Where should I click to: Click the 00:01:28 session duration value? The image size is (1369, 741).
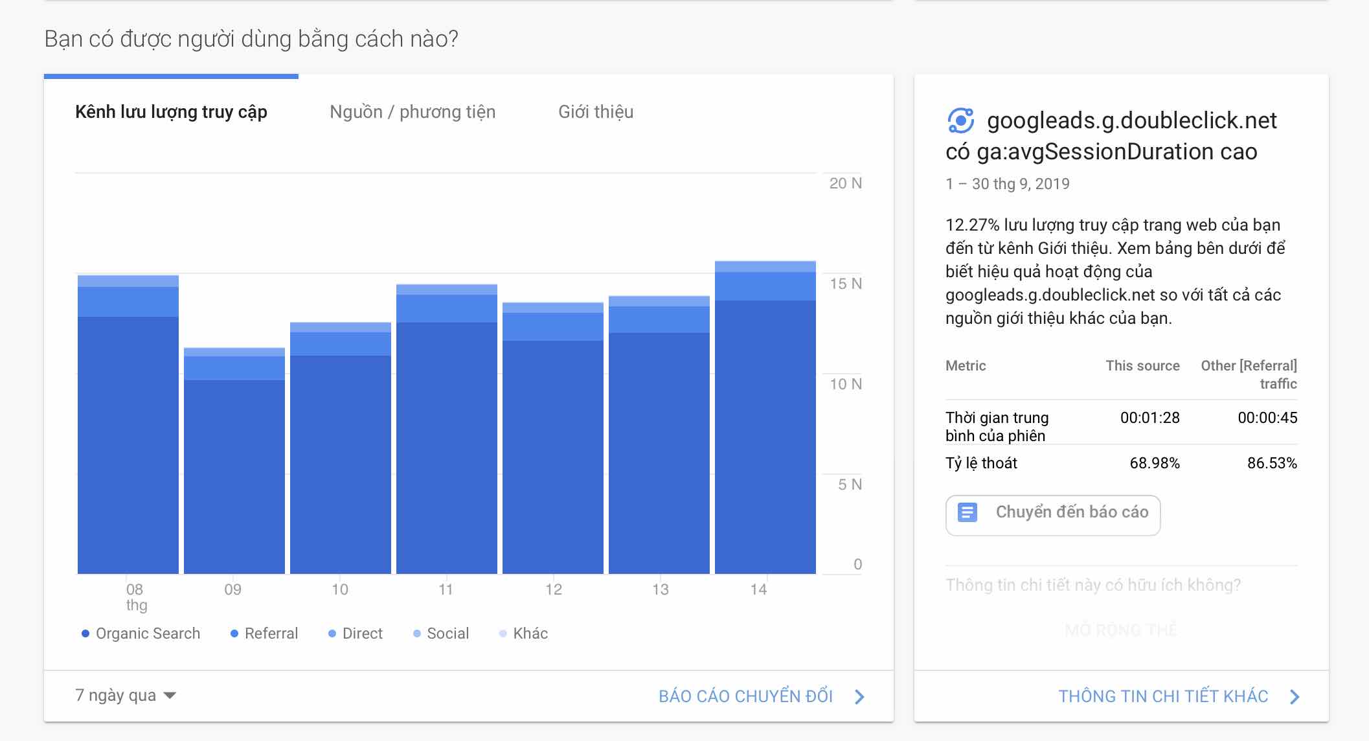point(1150,418)
